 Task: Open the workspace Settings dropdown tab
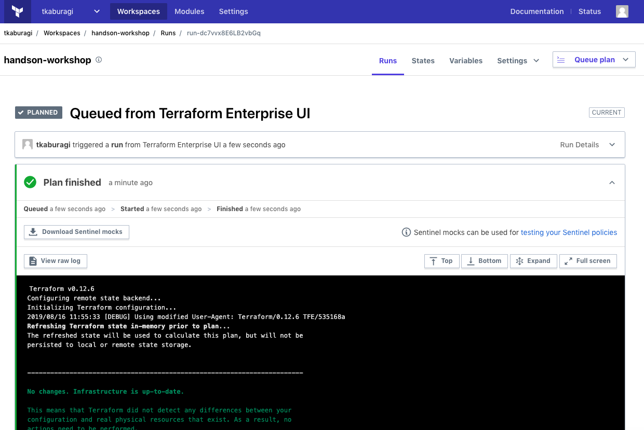click(x=518, y=61)
